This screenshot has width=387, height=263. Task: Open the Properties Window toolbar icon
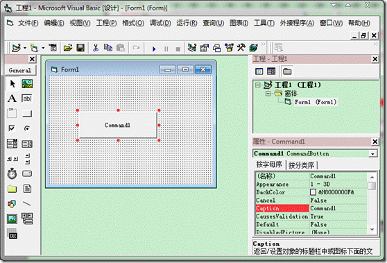tap(205, 48)
